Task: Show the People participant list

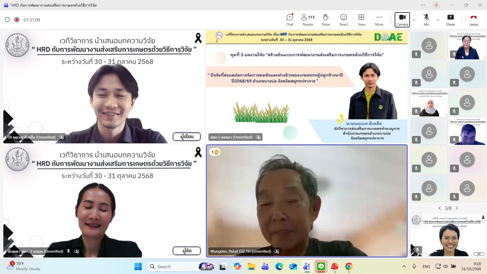Action: pos(308,20)
